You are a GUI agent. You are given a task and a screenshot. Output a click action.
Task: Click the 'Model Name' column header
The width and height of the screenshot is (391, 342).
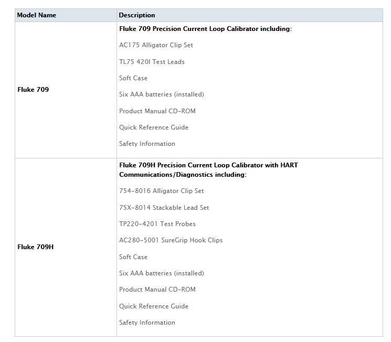66,15
